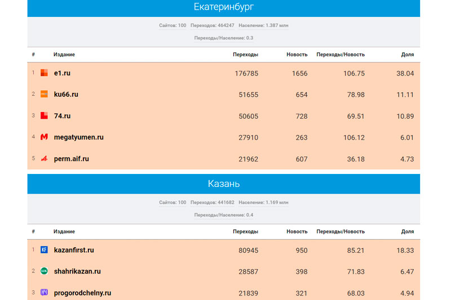Click the Переходов: 441682 tag under Казань
451x300 pixels.
tap(212, 202)
